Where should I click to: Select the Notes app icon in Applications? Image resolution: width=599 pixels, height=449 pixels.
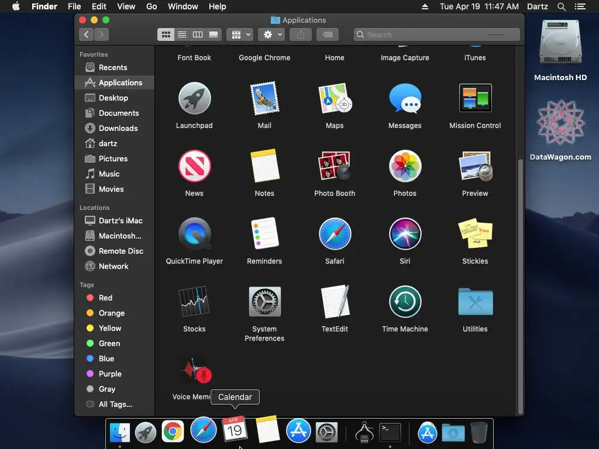tap(264, 166)
